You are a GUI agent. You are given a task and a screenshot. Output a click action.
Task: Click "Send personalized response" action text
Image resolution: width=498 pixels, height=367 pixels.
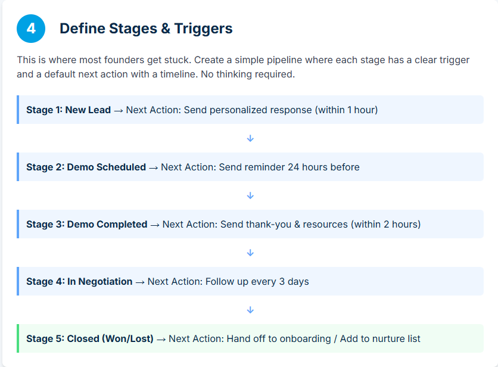pos(248,110)
